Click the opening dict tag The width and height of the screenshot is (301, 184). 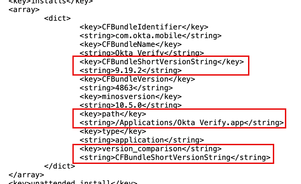tap(57, 18)
